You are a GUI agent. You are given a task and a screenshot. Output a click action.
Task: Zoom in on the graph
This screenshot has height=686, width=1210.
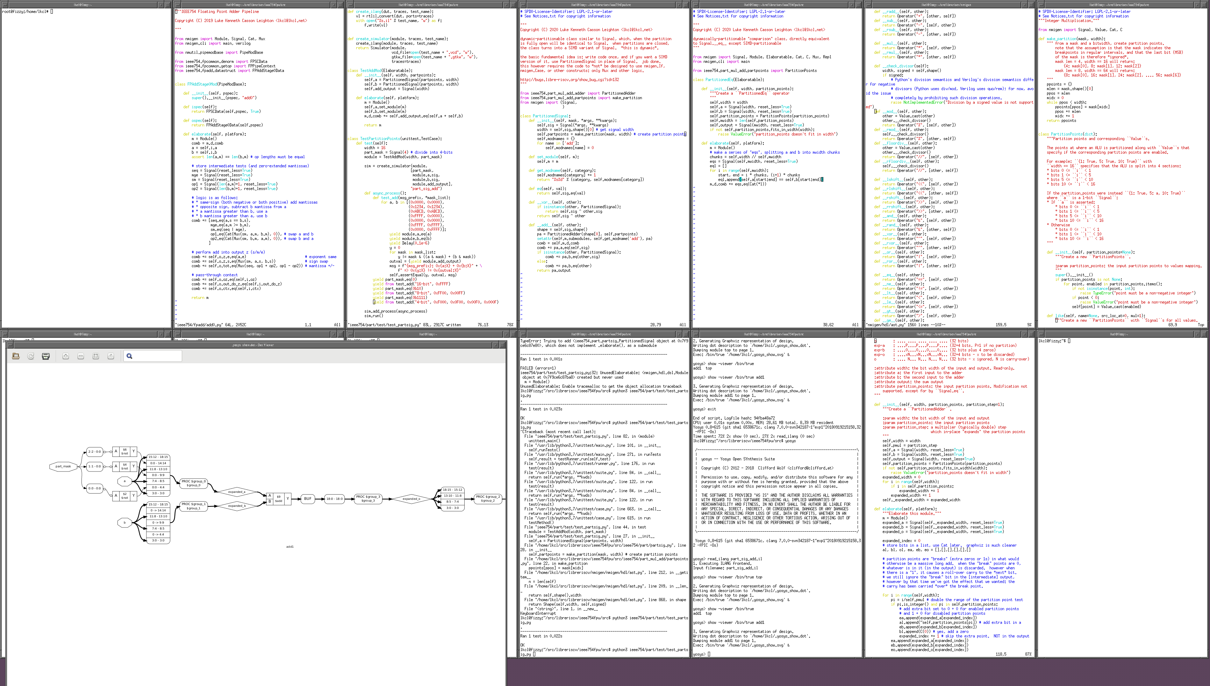click(65, 356)
